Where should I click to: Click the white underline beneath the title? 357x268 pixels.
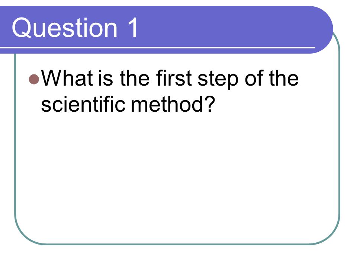(158, 48)
